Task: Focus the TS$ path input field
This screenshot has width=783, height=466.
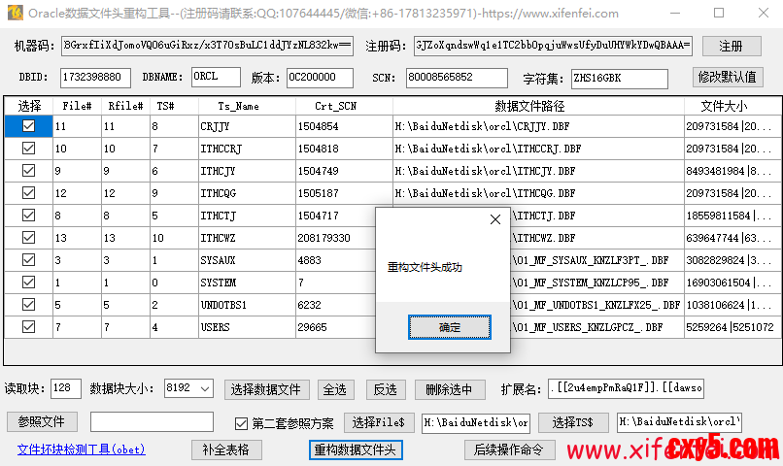Action: coord(679,422)
